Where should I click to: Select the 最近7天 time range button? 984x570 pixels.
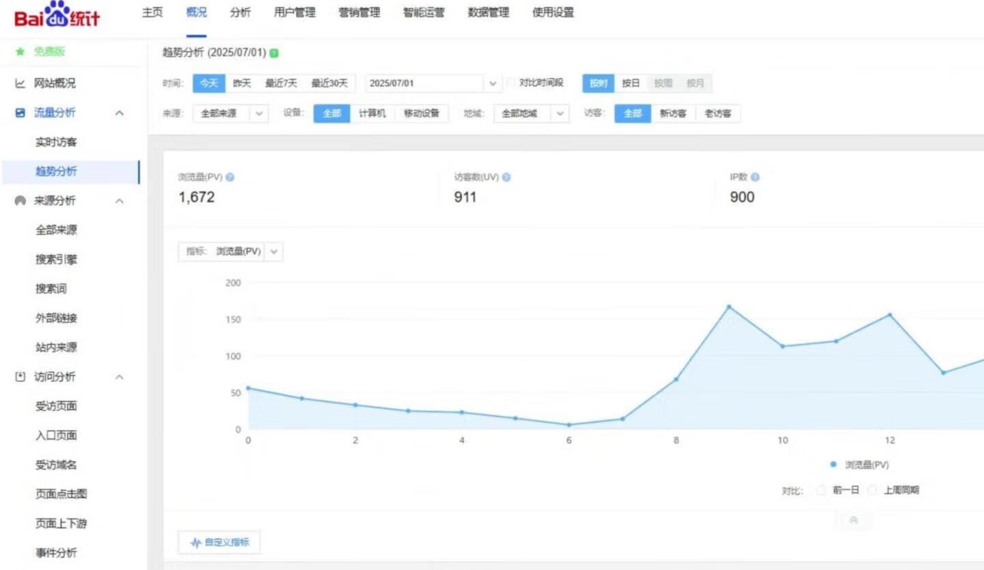pos(281,83)
